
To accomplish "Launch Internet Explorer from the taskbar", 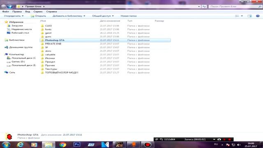I will [20, 145].
